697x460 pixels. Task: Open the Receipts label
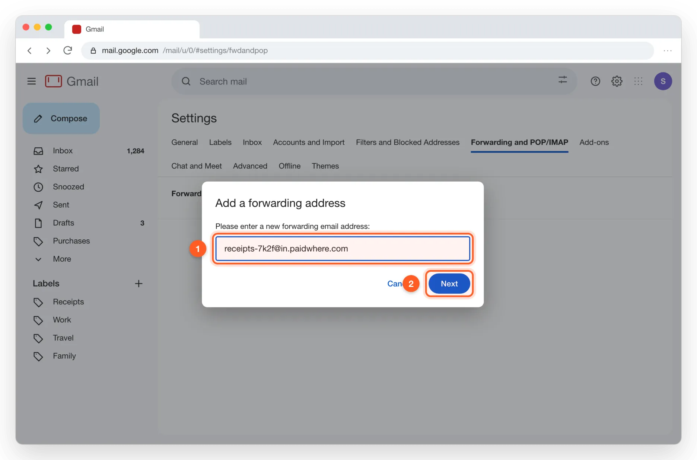coord(68,302)
